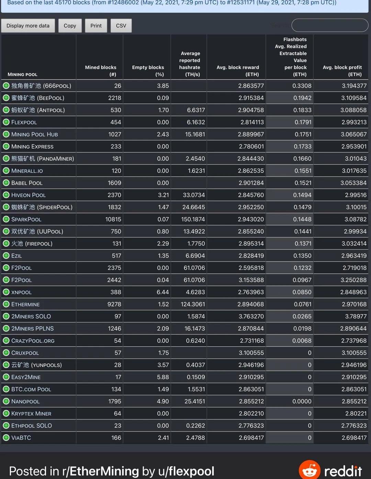
Task: Sort by Avg. block profit header
Action: tap(342, 70)
